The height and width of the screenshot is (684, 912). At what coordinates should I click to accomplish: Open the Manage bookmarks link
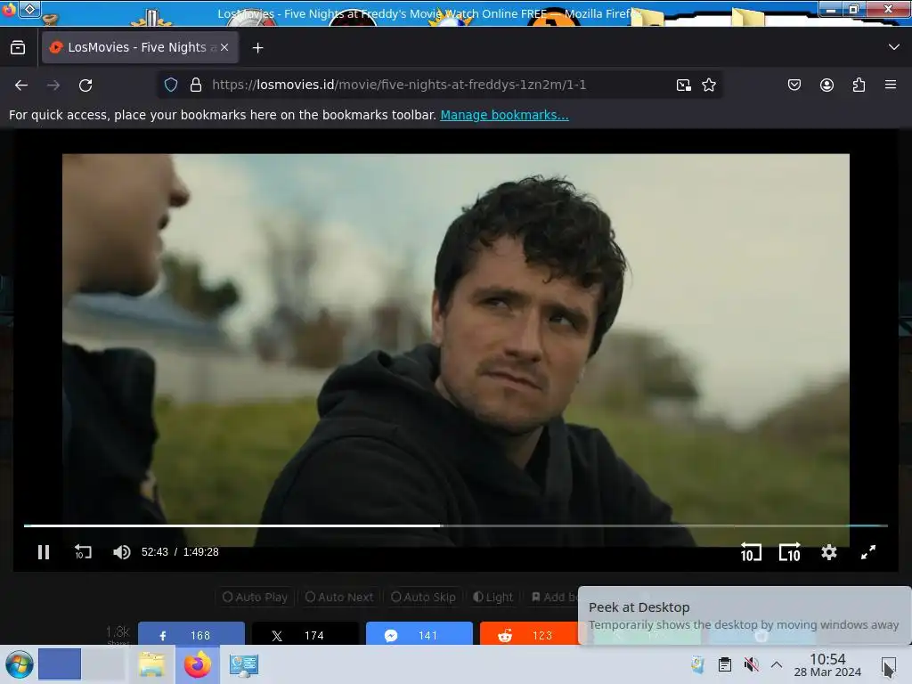[504, 115]
